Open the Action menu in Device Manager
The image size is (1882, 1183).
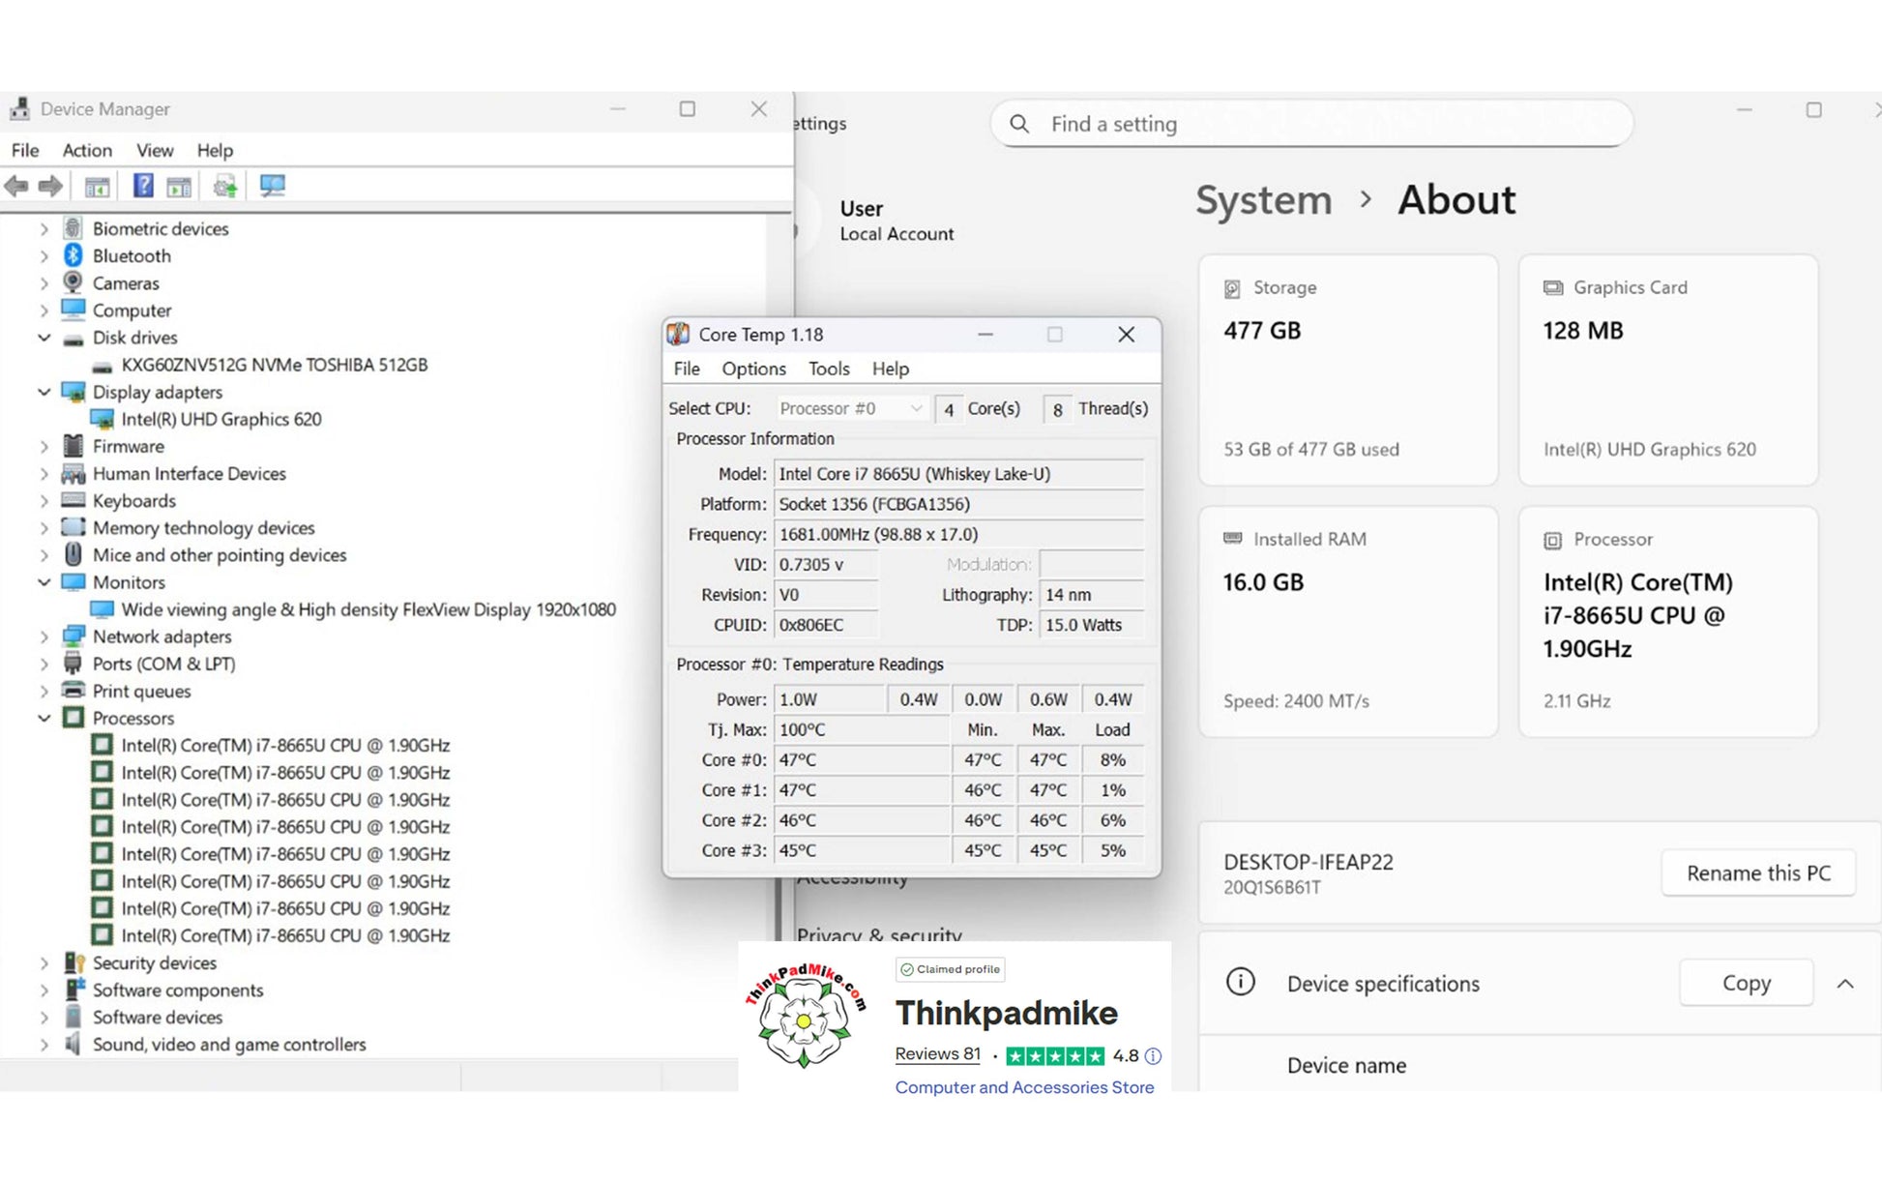point(87,150)
